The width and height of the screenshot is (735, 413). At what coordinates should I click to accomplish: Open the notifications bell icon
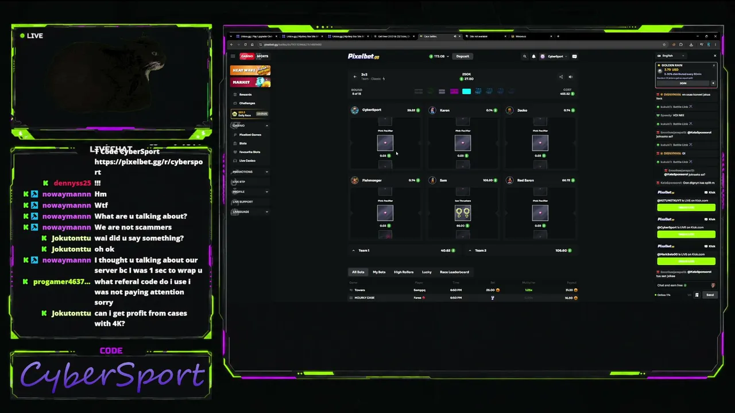click(533, 56)
